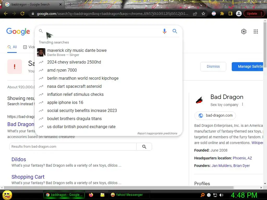Open the Google apps grid icon
Image resolution: width=267 pixels, height=200 pixels.
click(256, 32)
